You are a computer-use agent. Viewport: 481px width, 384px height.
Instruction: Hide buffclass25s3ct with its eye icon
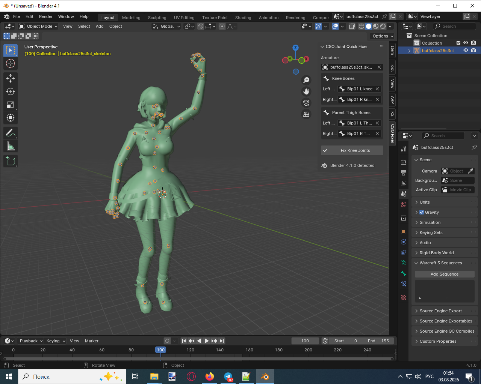click(466, 50)
